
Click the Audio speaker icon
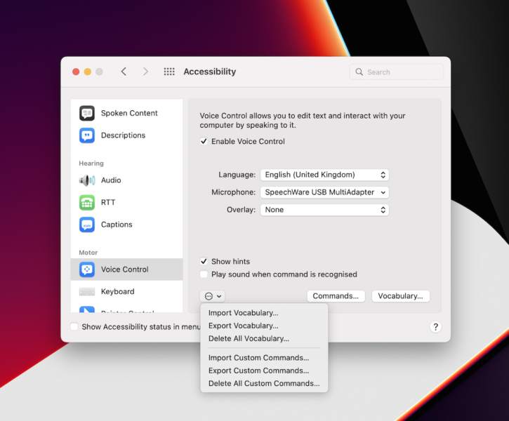87,180
